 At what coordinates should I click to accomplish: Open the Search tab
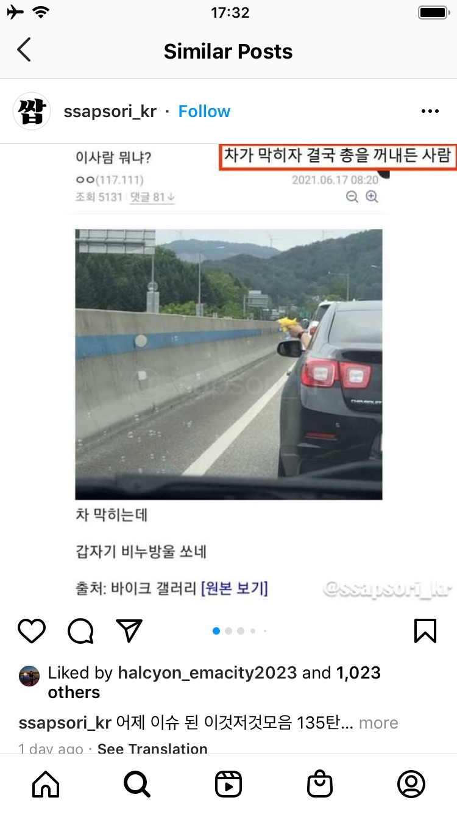click(x=137, y=784)
